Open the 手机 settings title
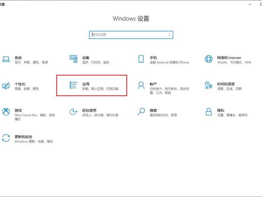The height and width of the screenshot is (197, 262). [153, 58]
